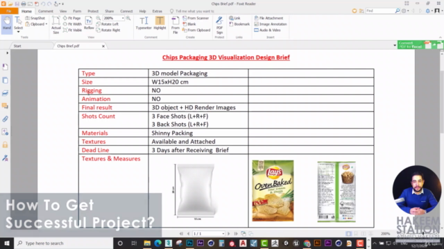
Task: Click the Find search box
Action: 380,11
